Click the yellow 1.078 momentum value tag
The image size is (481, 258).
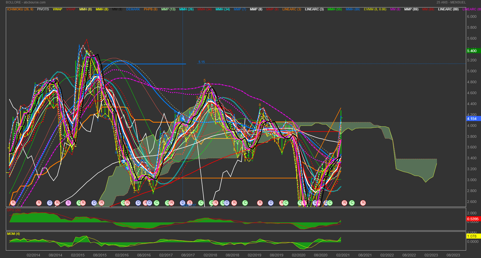click(474, 236)
